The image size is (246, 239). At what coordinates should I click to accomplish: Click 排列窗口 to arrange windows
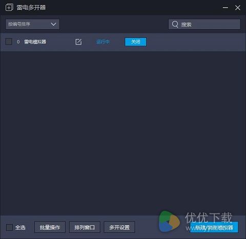coord(85,227)
